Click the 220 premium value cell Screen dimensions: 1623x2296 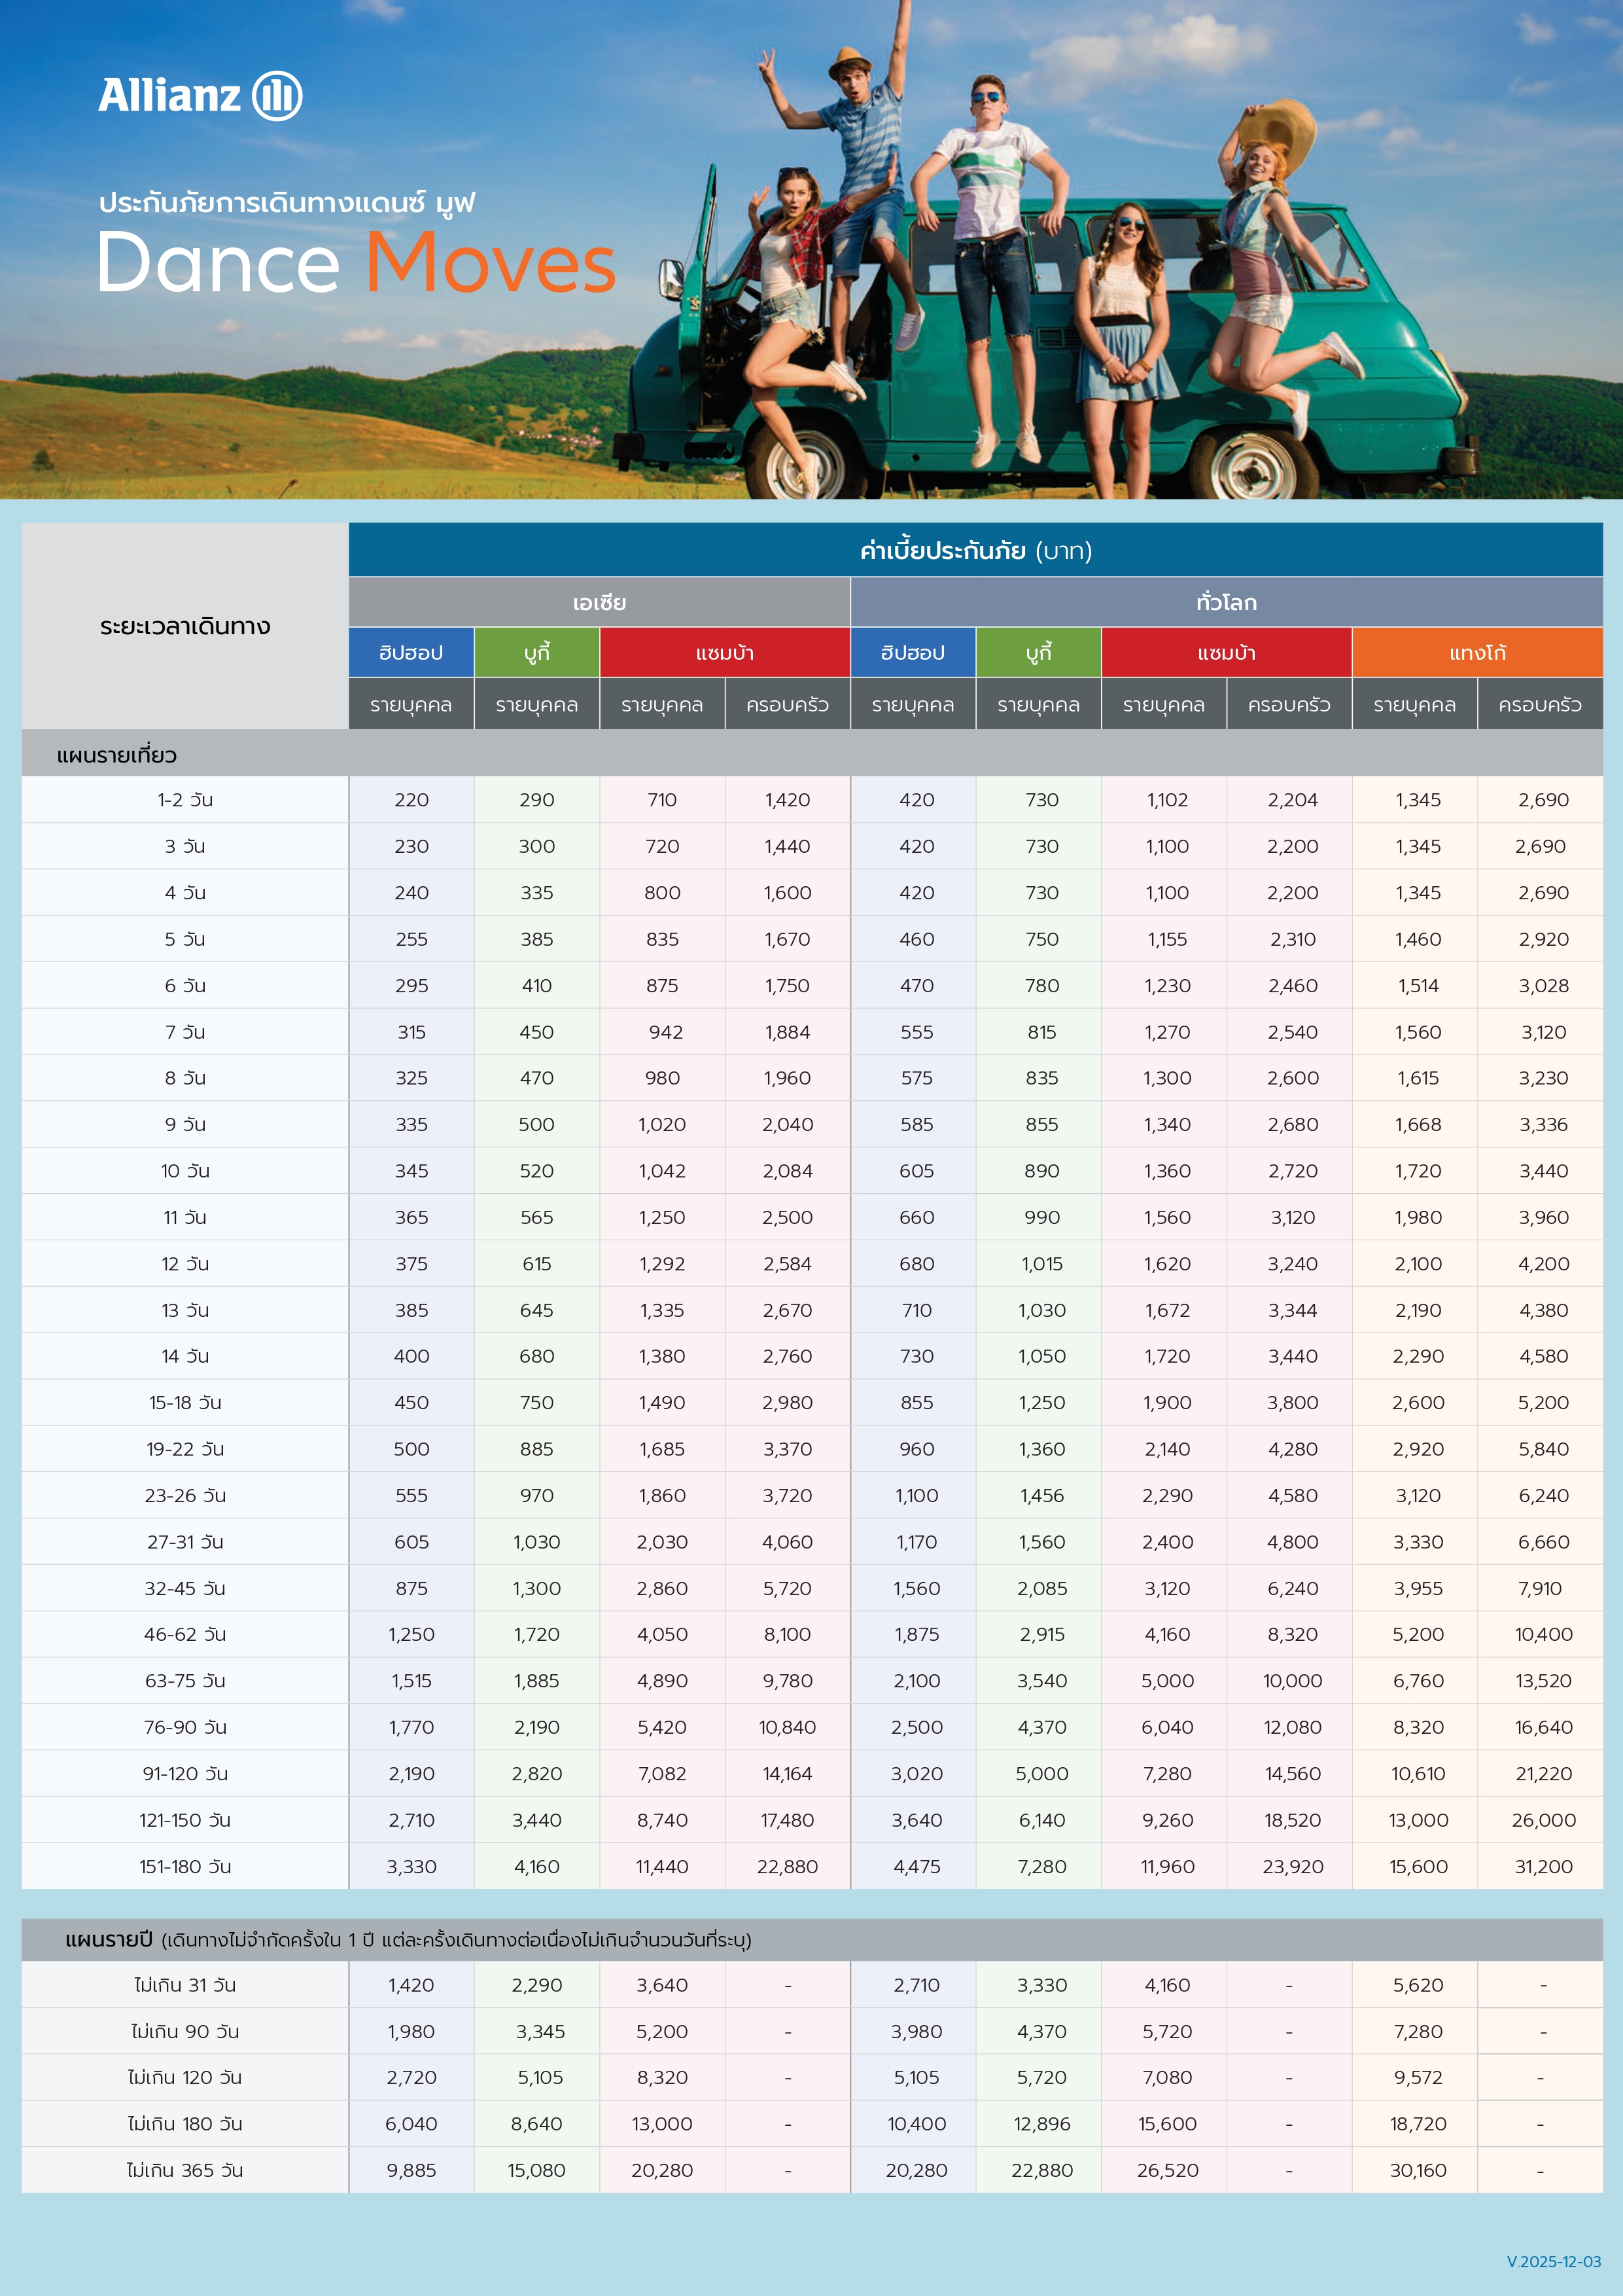pyautogui.click(x=411, y=800)
